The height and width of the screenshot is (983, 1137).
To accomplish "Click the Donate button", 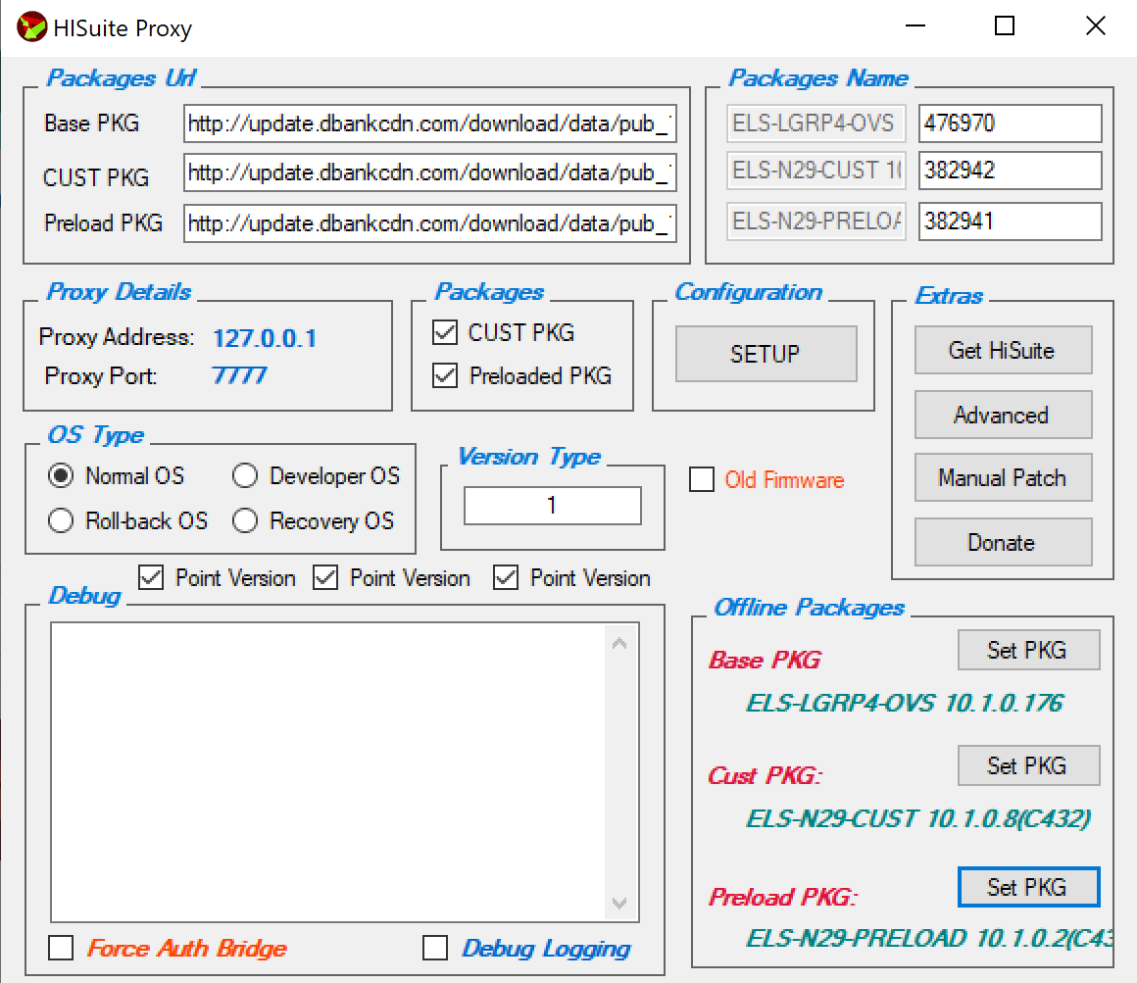I will click(x=1003, y=542).
